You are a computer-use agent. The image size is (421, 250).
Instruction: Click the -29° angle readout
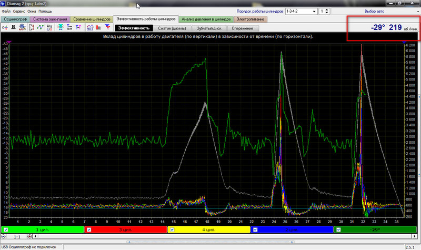click(378, 27)
